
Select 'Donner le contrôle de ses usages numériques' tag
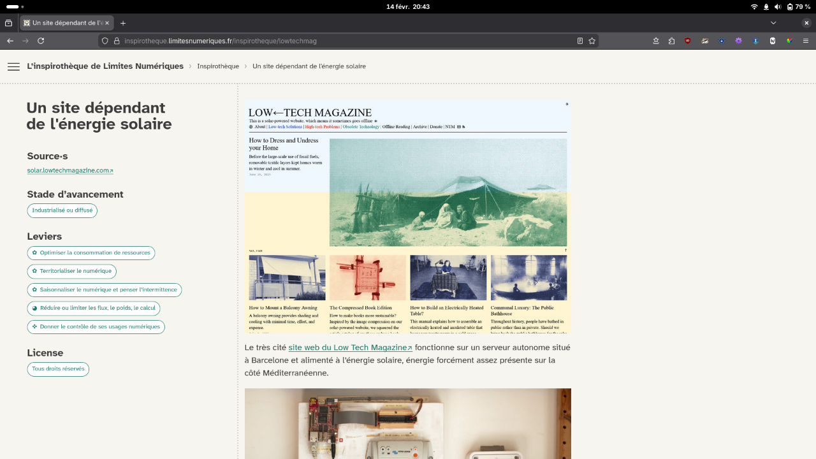click(x=96, y=327)
